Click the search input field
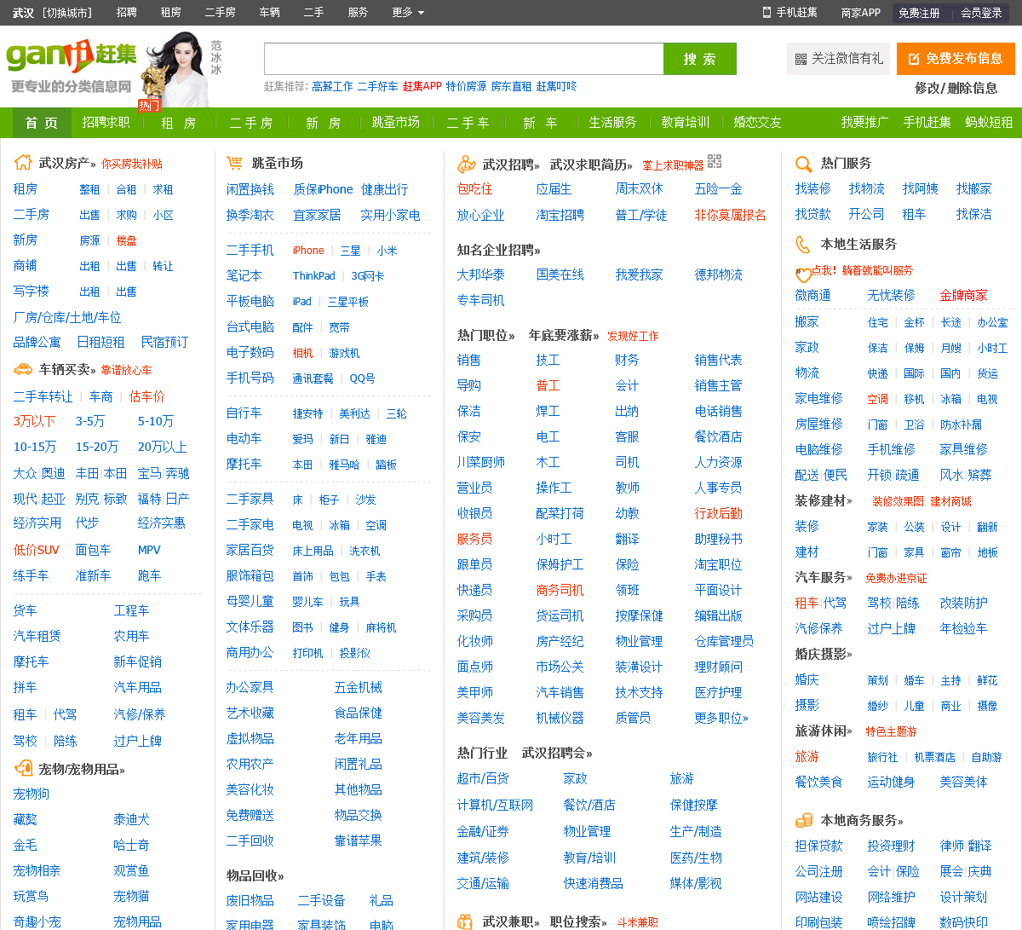The height and width of the screenshot is (930, 1022). [463, 59]
